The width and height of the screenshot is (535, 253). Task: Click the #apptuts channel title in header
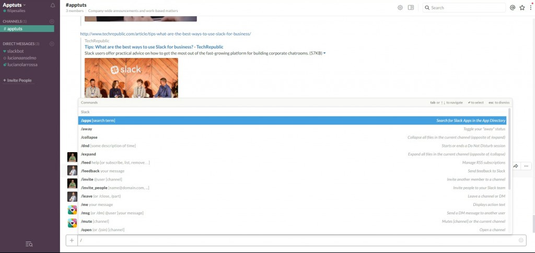pyautogui.click(x=76, y=5)
